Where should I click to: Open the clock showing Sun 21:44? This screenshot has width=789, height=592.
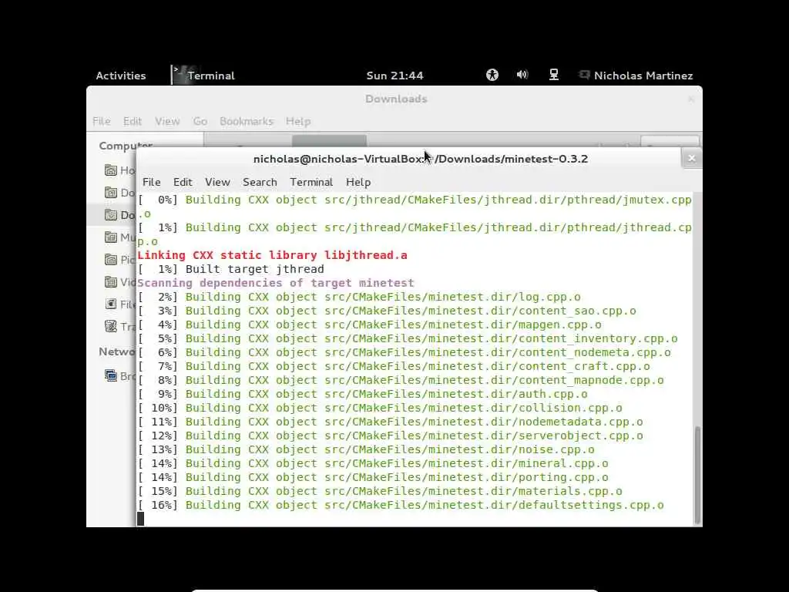pos(394,76)
